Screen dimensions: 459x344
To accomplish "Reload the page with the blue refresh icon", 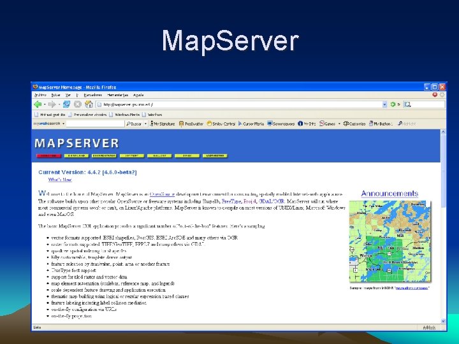I will click(67, 104).
